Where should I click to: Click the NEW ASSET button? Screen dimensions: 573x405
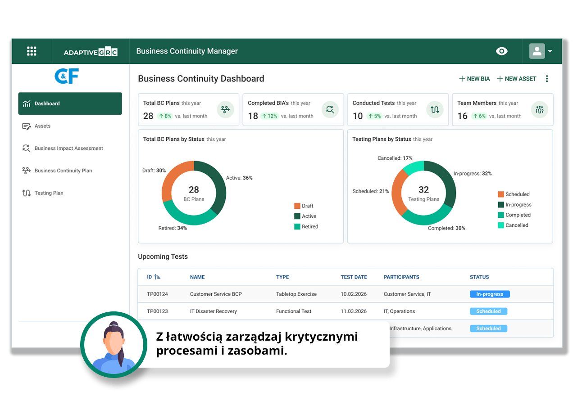coord(516,79)
